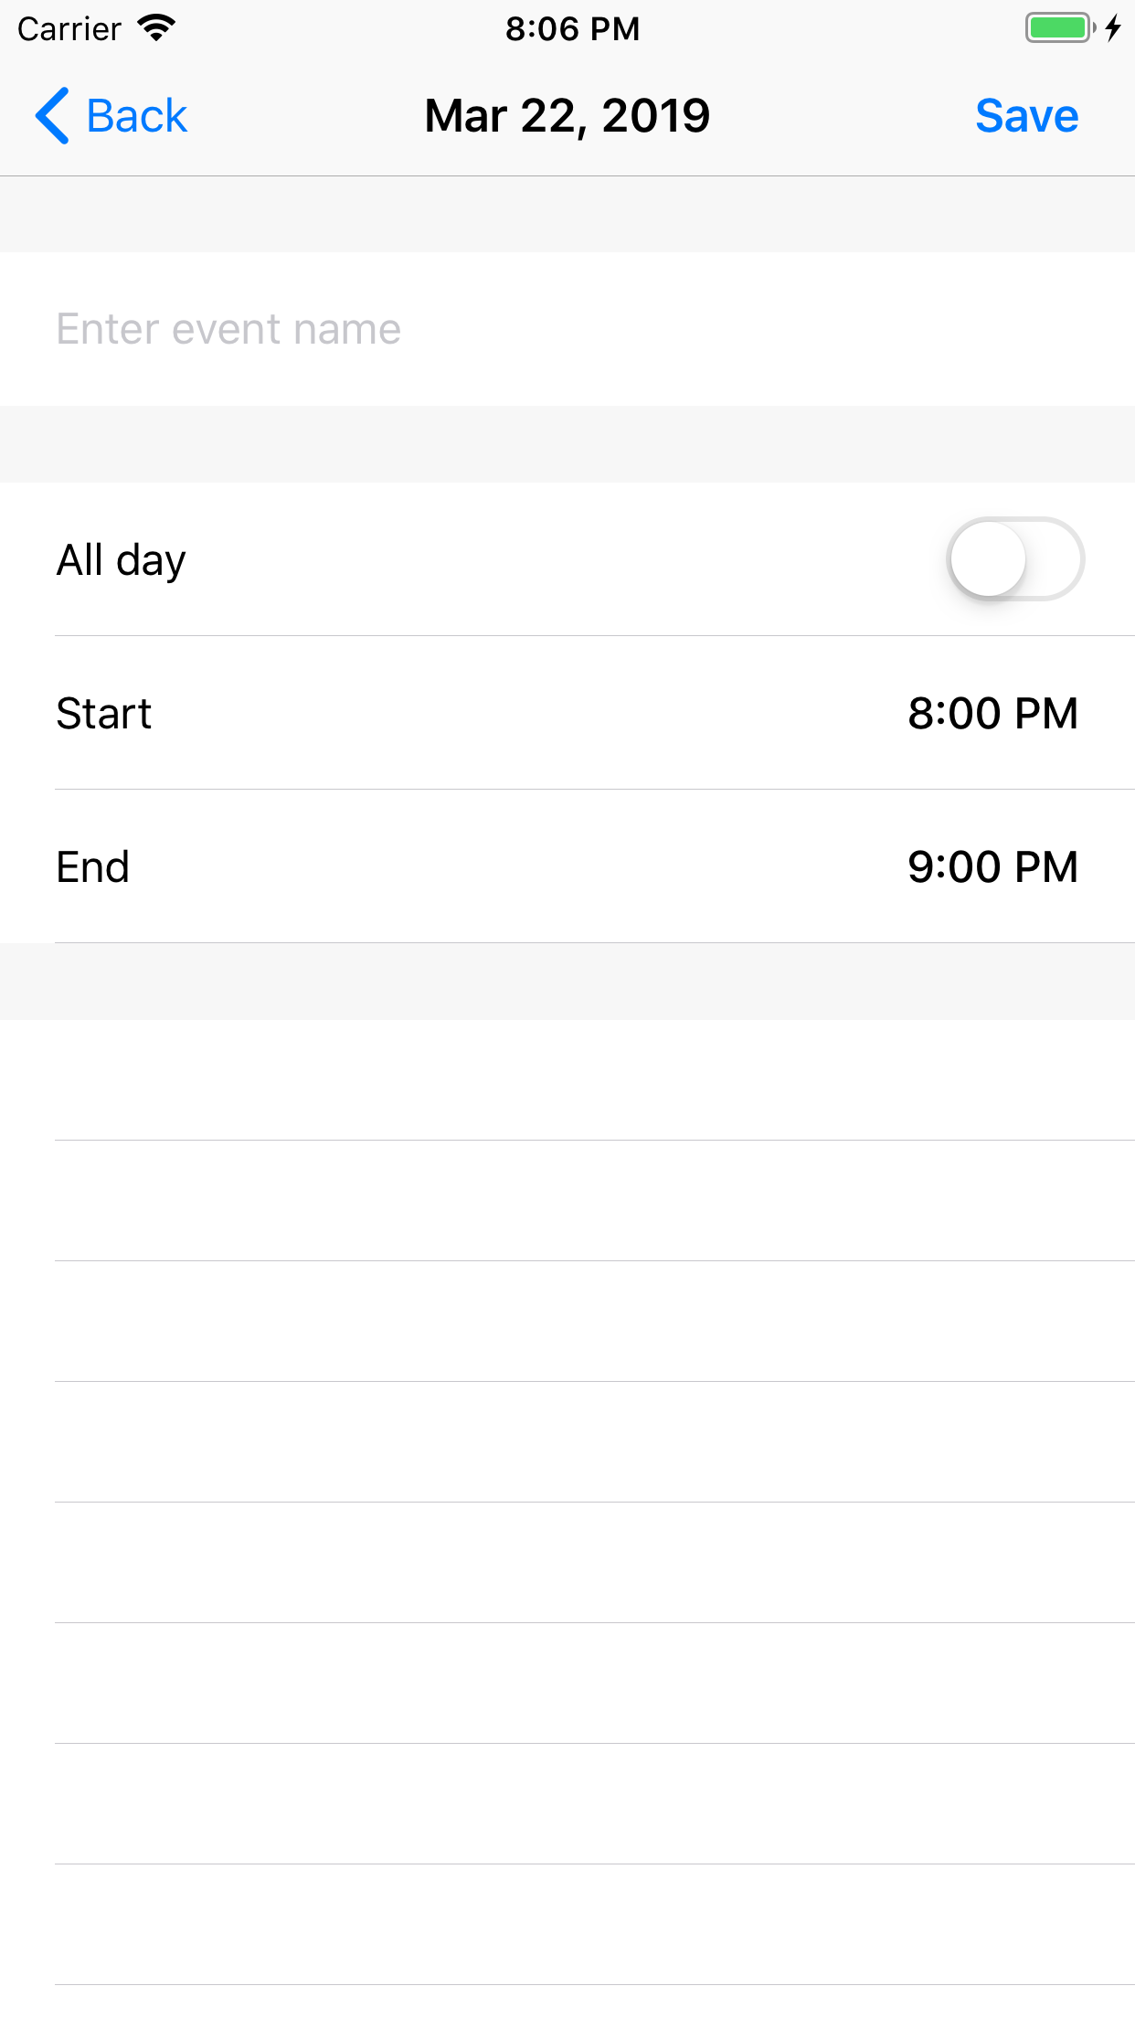This screenshot has width=1135, height=2018.
Task: Tap the All day label text
Action: point(121,560)
